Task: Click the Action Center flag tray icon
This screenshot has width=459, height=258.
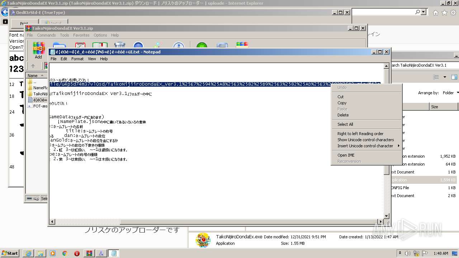Action: coord(425,253)
